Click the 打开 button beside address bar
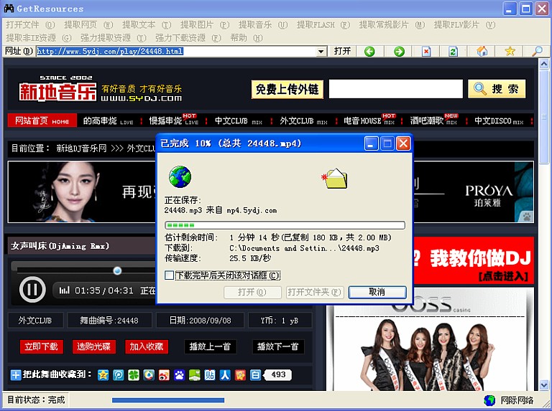This screenshot has height=411, width=552. [342, 52]
